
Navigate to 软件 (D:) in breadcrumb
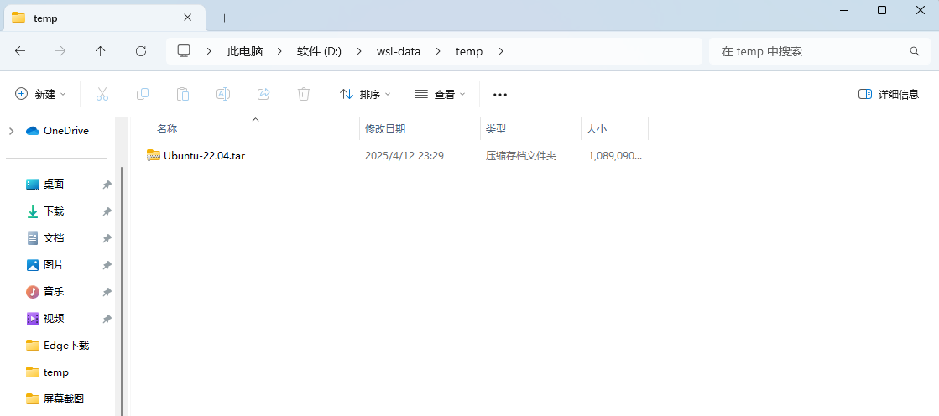(x=319, y=51)
